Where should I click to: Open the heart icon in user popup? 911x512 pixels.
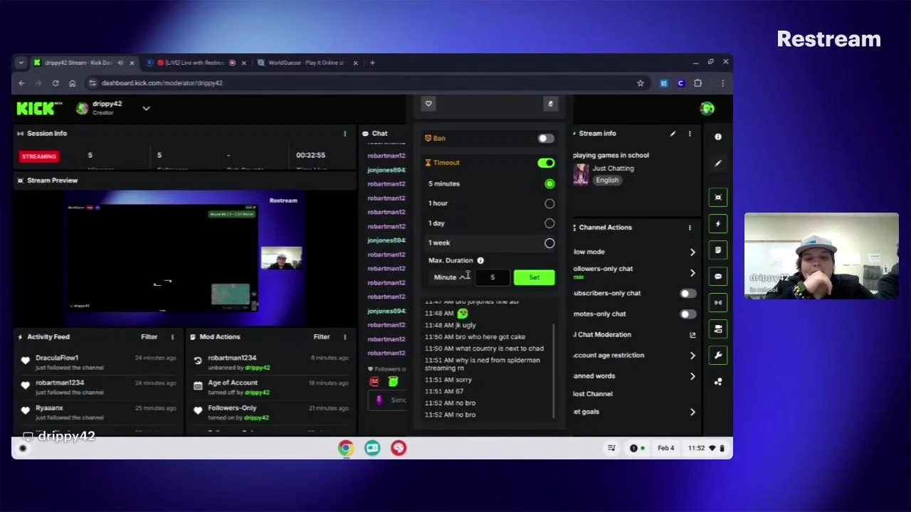point(428,104)
